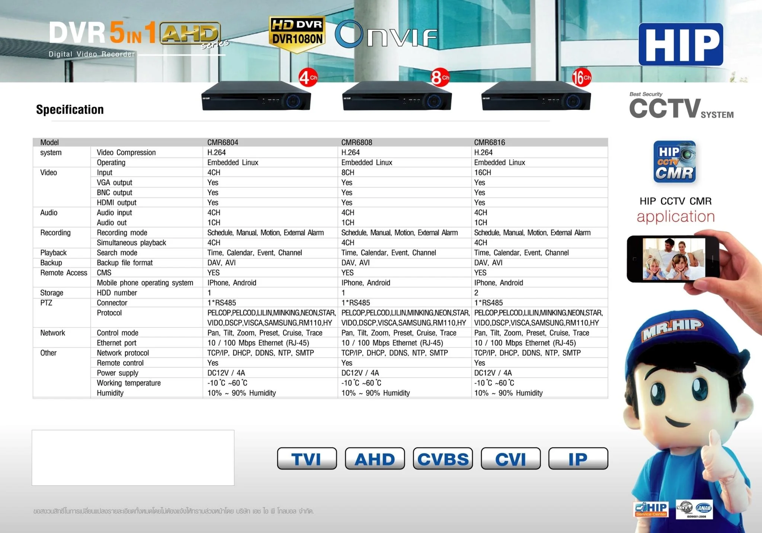Image resolution: width=762 pixels, height=533 pixels.
Task: Click the smartphone family photo screen
Action: tap(673, 259)
